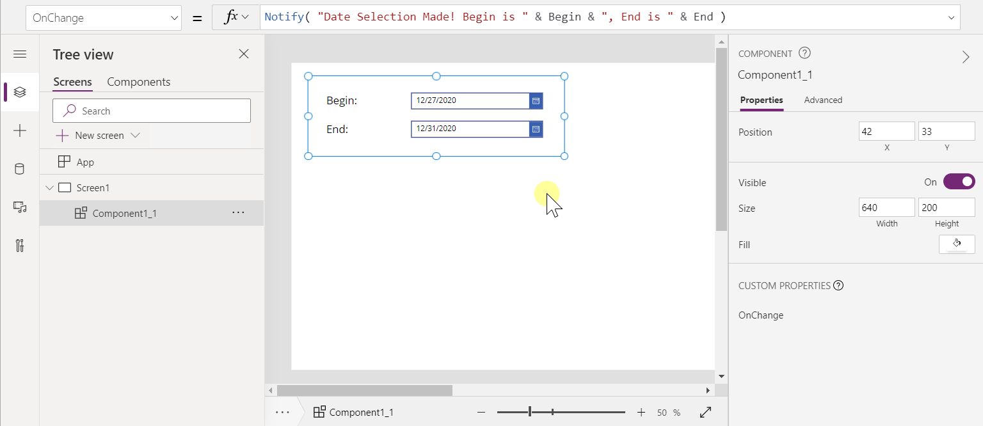983x426 pixels.
Task: Open the Data sources cylinder icon
Action: [x=20, y=169]
